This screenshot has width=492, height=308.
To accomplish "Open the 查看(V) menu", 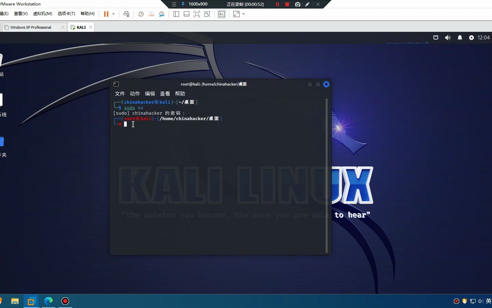I will [x=21, y=14].
